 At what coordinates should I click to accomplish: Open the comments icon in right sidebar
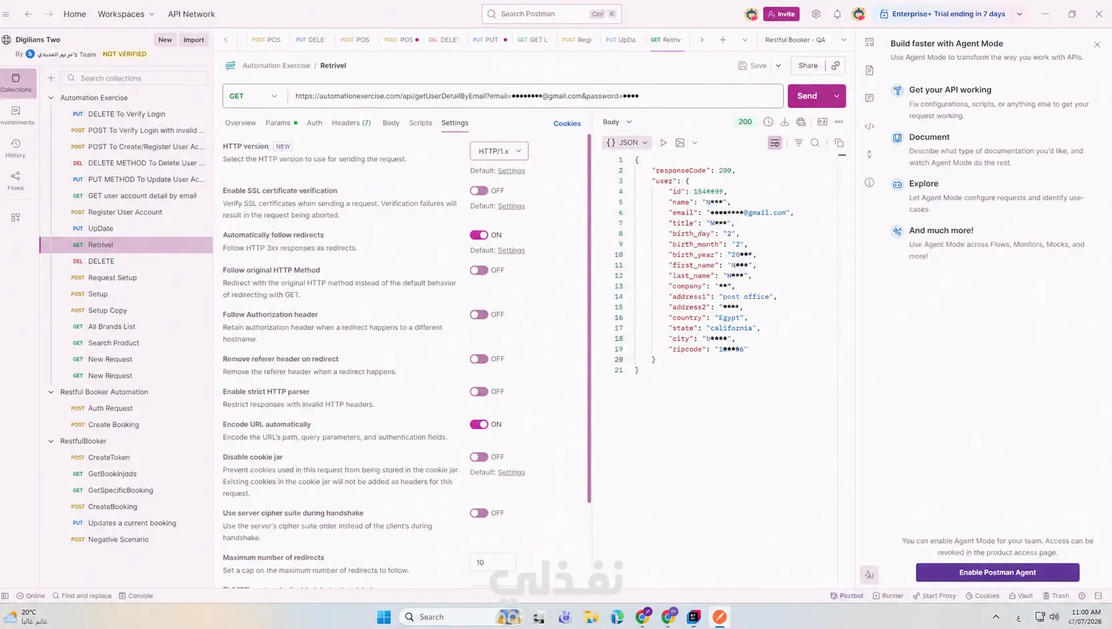pyautogui.click(x=869, y=98)
